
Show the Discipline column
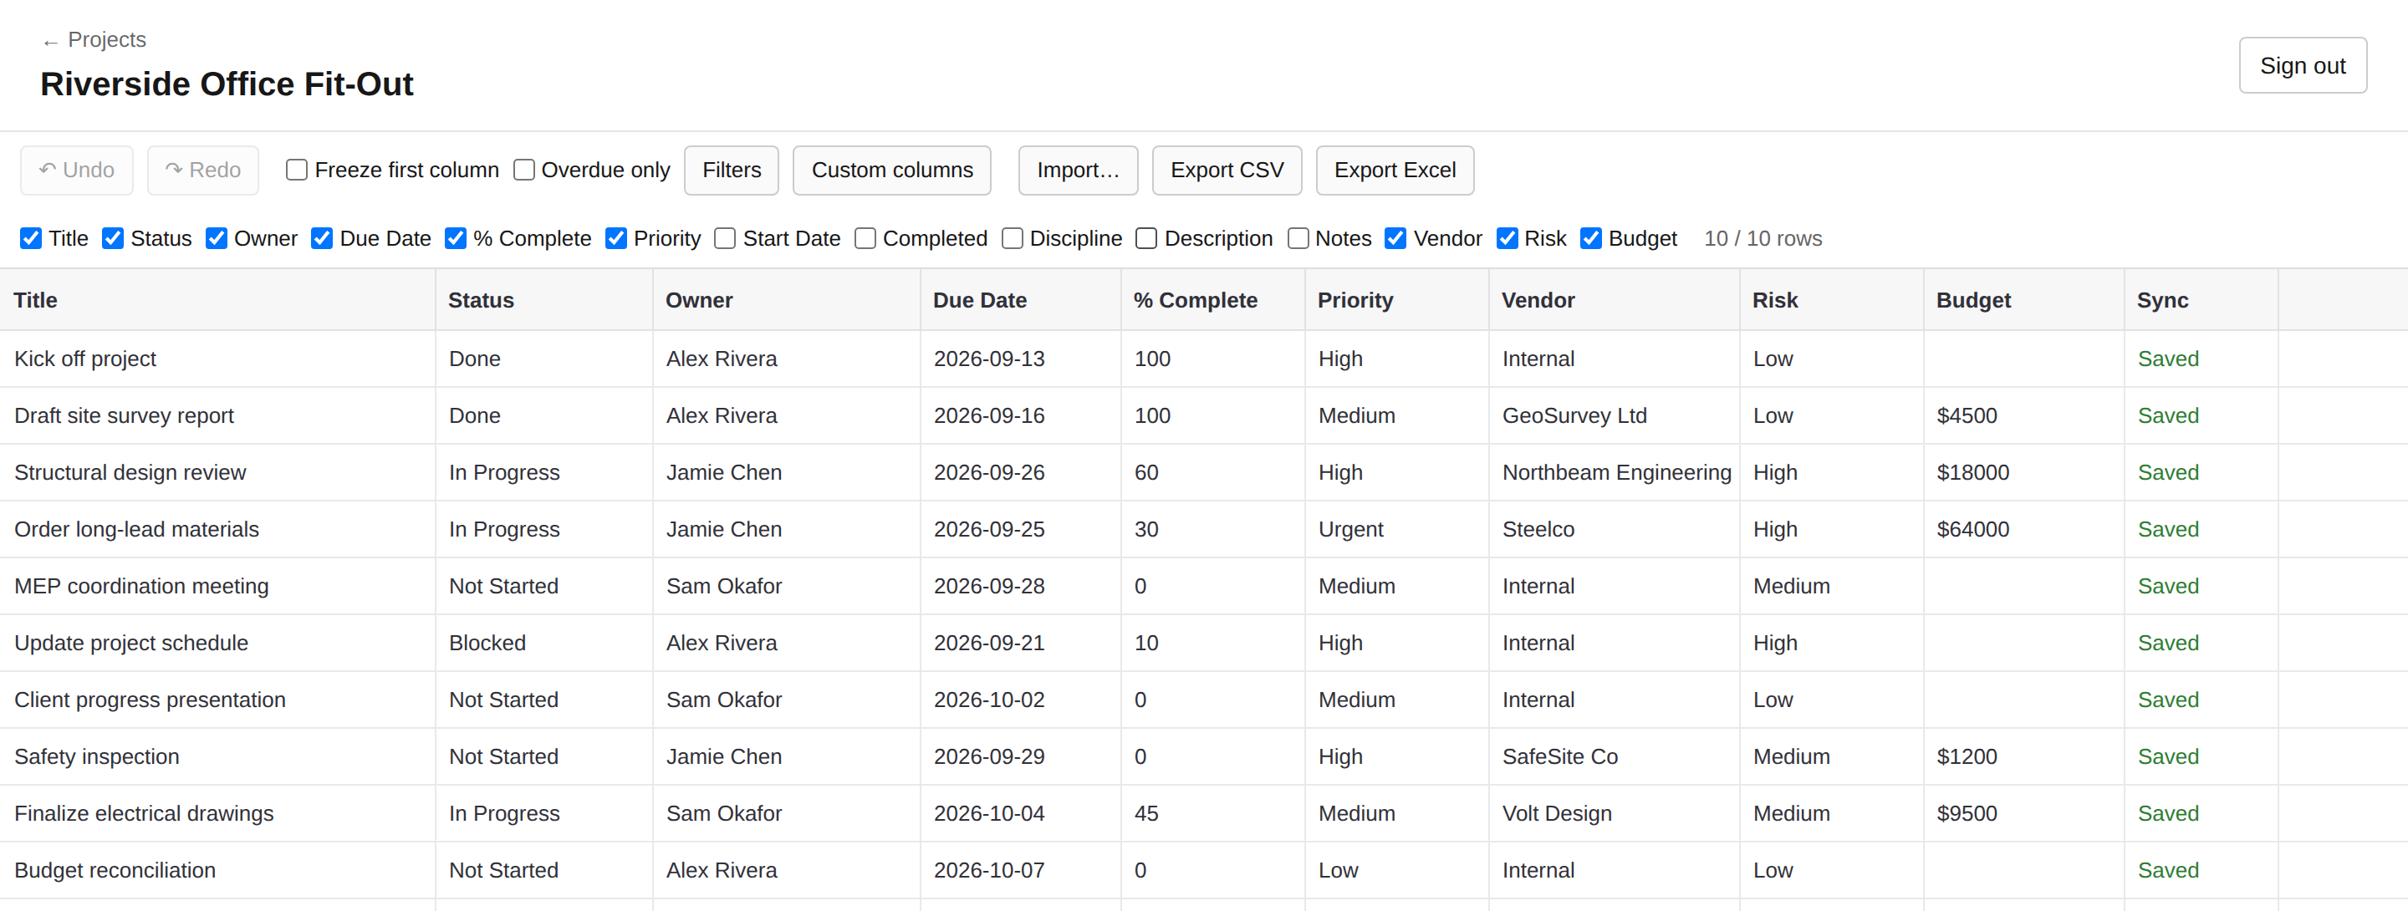click(1012, 238)
